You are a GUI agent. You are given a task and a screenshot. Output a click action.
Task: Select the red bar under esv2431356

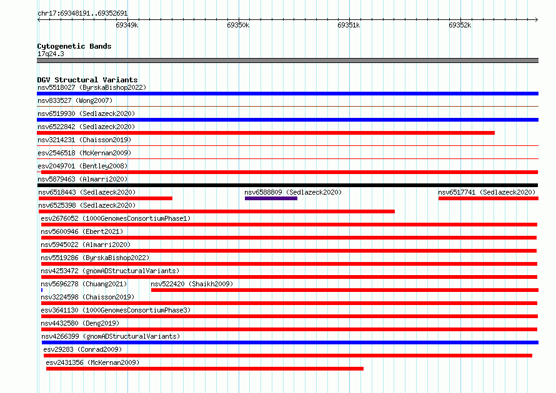205,369
